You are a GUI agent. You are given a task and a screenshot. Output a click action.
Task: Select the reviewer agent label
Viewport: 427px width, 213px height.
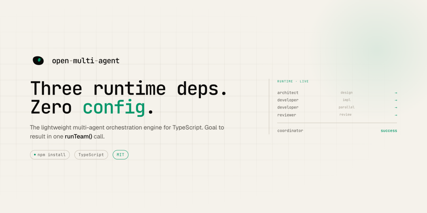(x=287, y=115)
